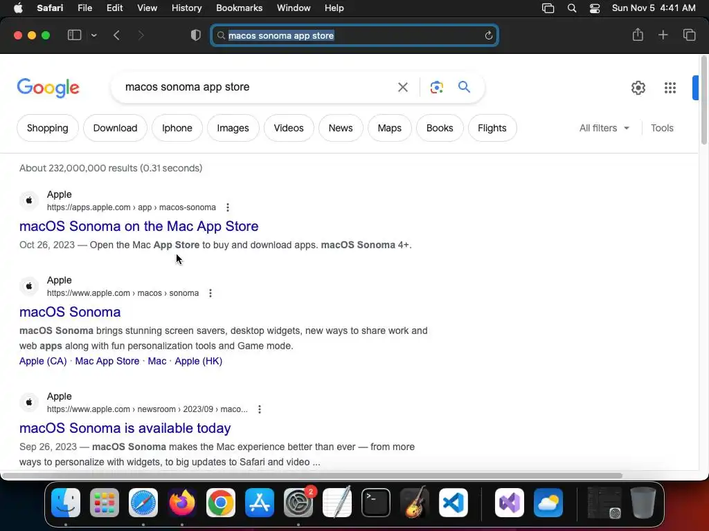Search by image with Google Lens
This screenshot has width=709, height=531.
tap(436, 87)
